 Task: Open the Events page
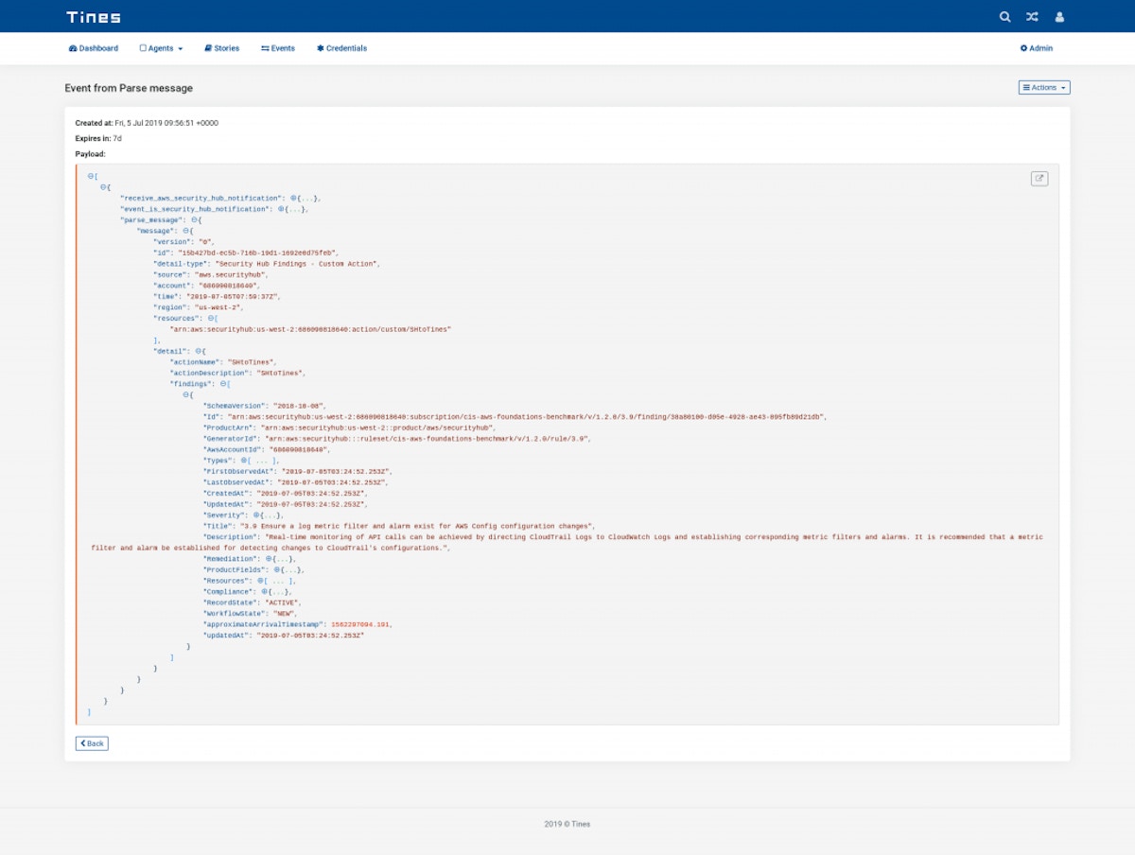(x=278, y=48)
